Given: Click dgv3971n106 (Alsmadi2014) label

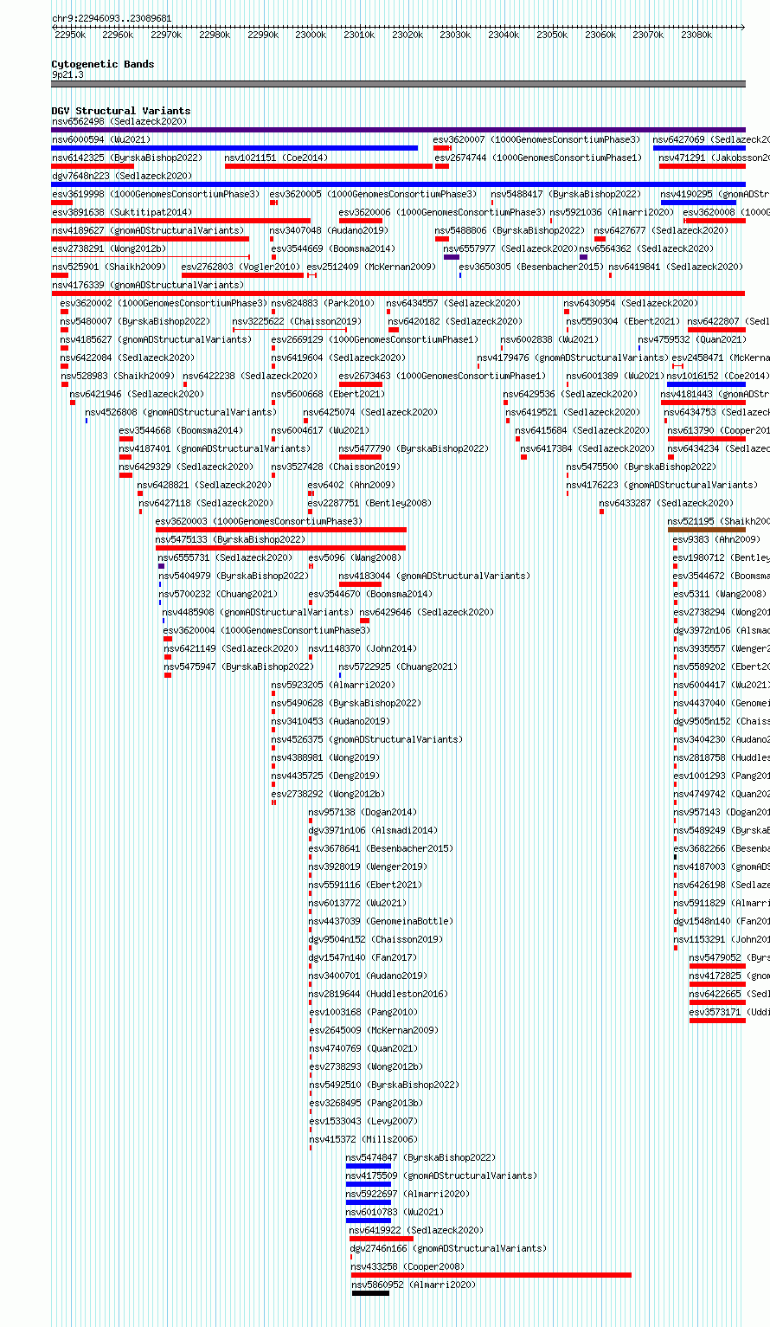Looking at the screenshot, I should (x=373, y=830).
